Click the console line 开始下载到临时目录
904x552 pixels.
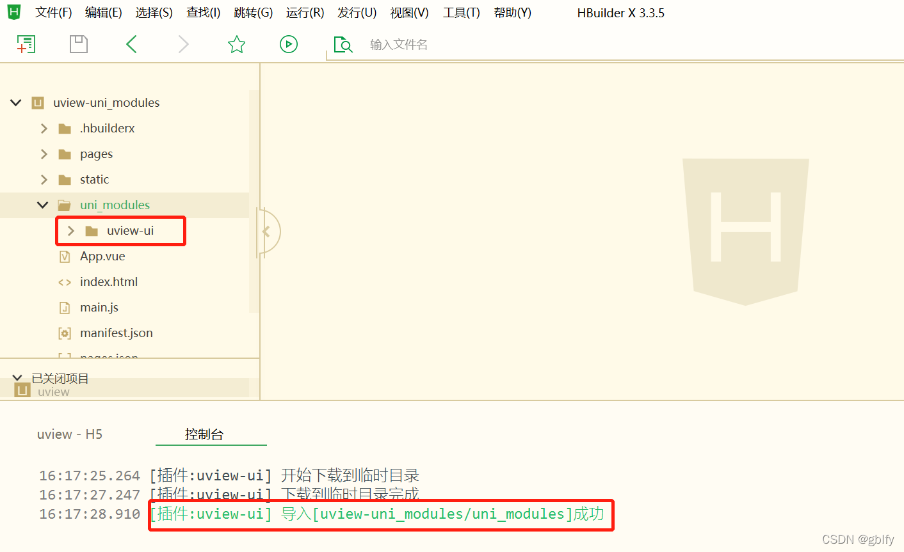(x=350, y=475)
